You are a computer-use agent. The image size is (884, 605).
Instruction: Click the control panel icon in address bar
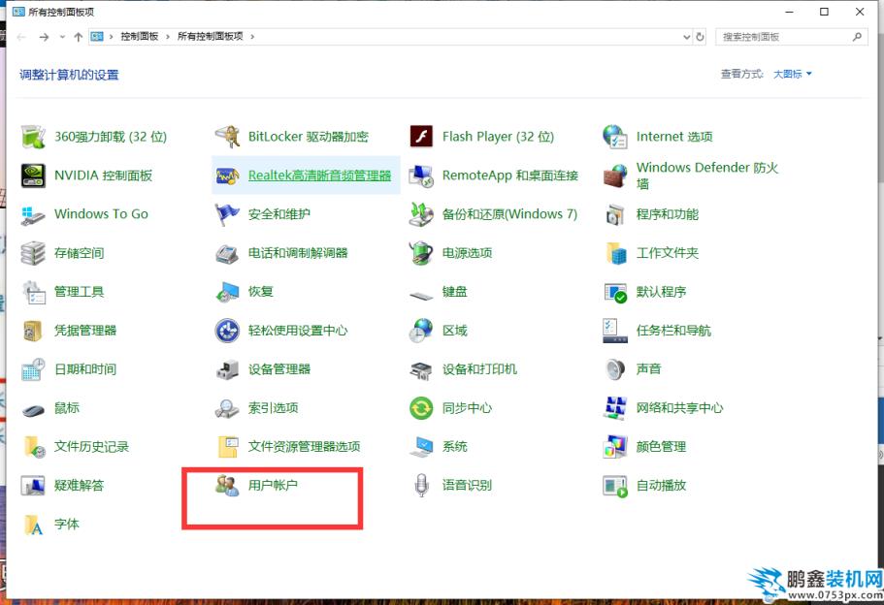(98, 37)
